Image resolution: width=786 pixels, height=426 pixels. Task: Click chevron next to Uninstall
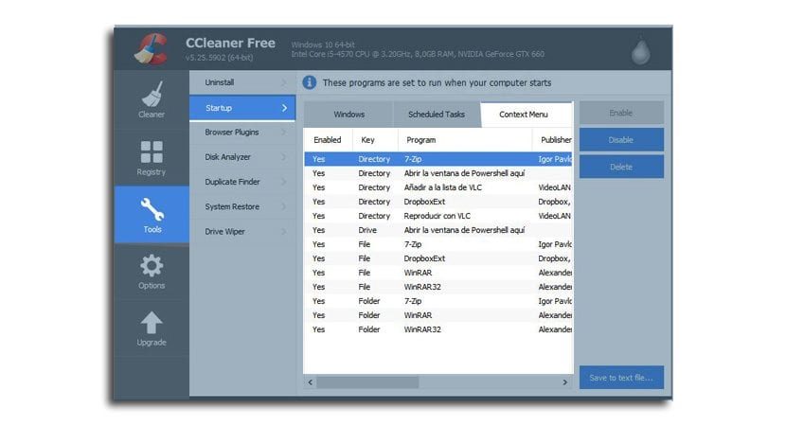coord(284,82)
